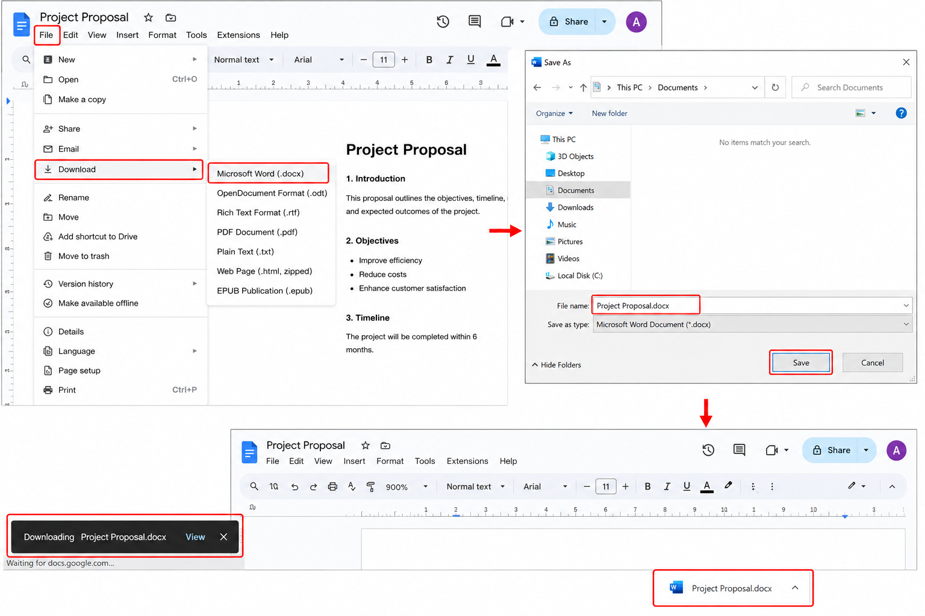Increase font size in the top Docs toolbar
The width and height of the screenshot is (925, 616).
click(405, 60)
